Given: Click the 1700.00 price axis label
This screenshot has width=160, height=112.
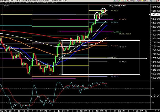Looking at the screenshot, I should [x=155, y=58].
